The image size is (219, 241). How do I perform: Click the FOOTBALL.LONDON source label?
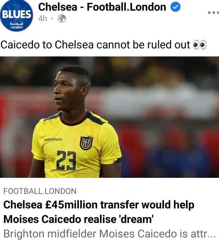click(40, 191)
